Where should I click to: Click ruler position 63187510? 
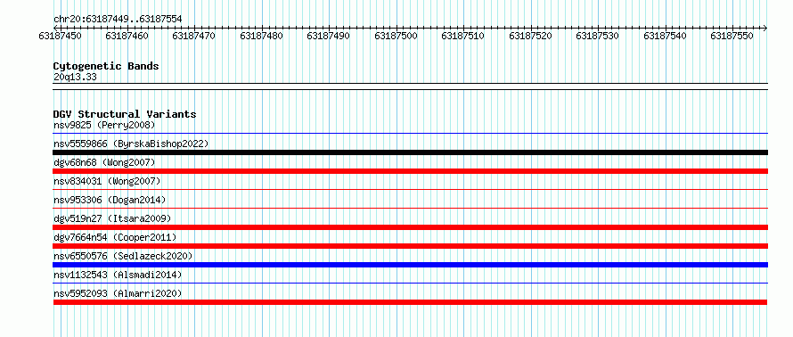pos(462,36)
